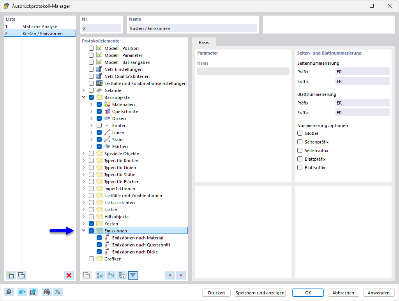Click the printer settings icon
Viewport: 399px width, 301px height.
click(x=47, y=292)
